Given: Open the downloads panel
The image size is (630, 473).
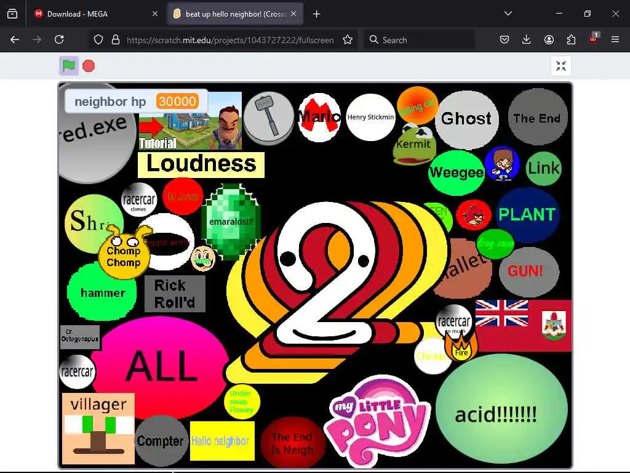Looking at the screenshot, I should click(527, 39).
